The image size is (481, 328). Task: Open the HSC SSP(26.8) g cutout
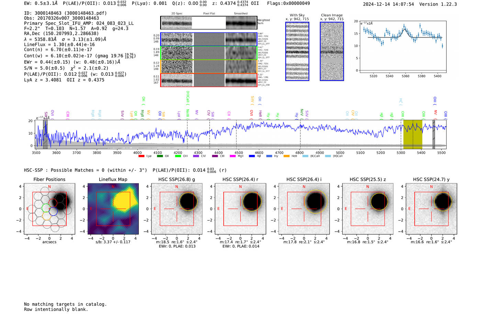pos(177,209)
